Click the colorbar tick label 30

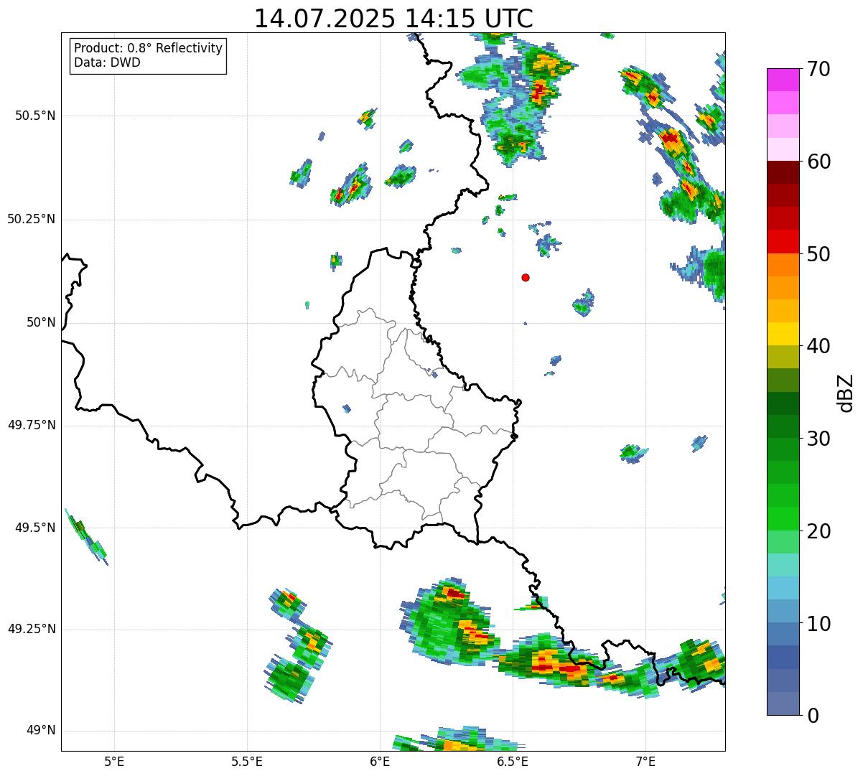click(x=818, y=439)
